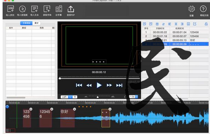Click the timecode 00:00:00.12 display
This screenshot has height=134, width=210.
point(99,72)
